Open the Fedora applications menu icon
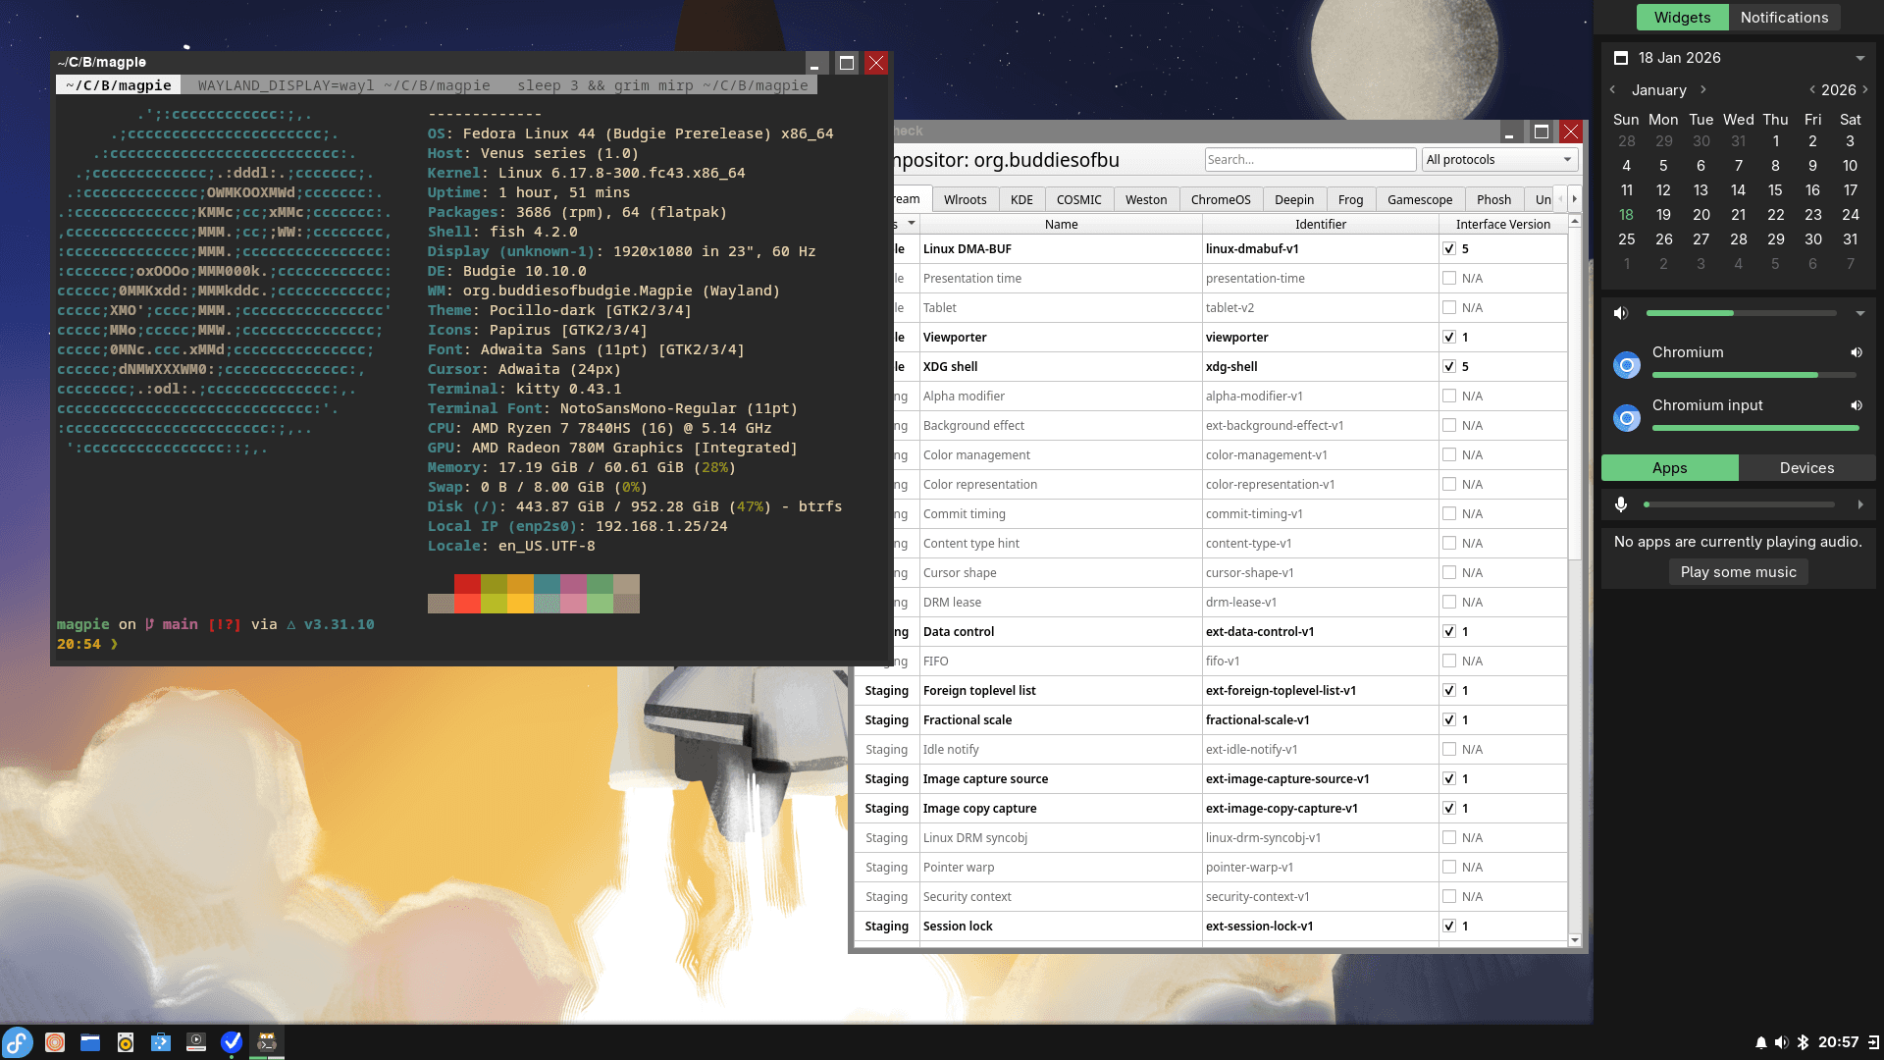This screenshot has height=1060, width=1884. click(19, 1042)
